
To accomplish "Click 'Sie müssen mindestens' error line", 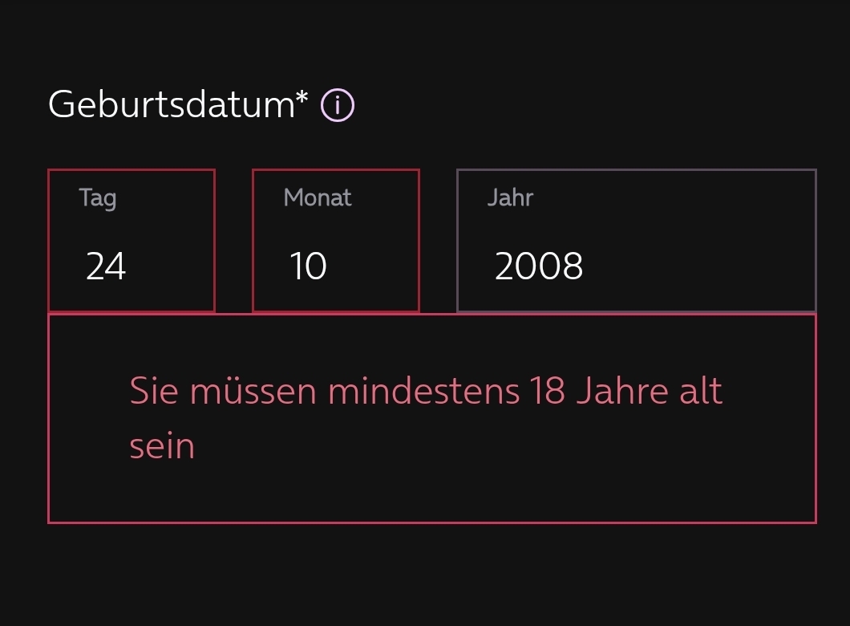I will tap(325, 391).
